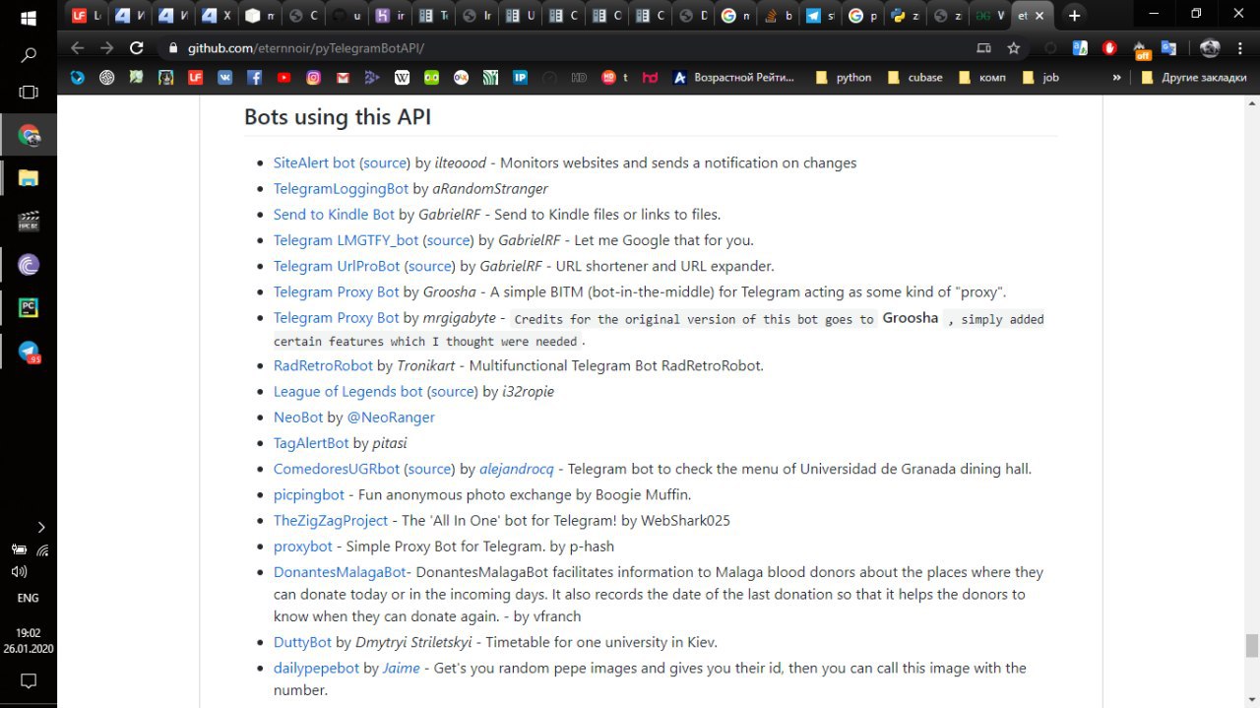
Task: Open the Windows Start menu
Action: click(x=28, y=18)
